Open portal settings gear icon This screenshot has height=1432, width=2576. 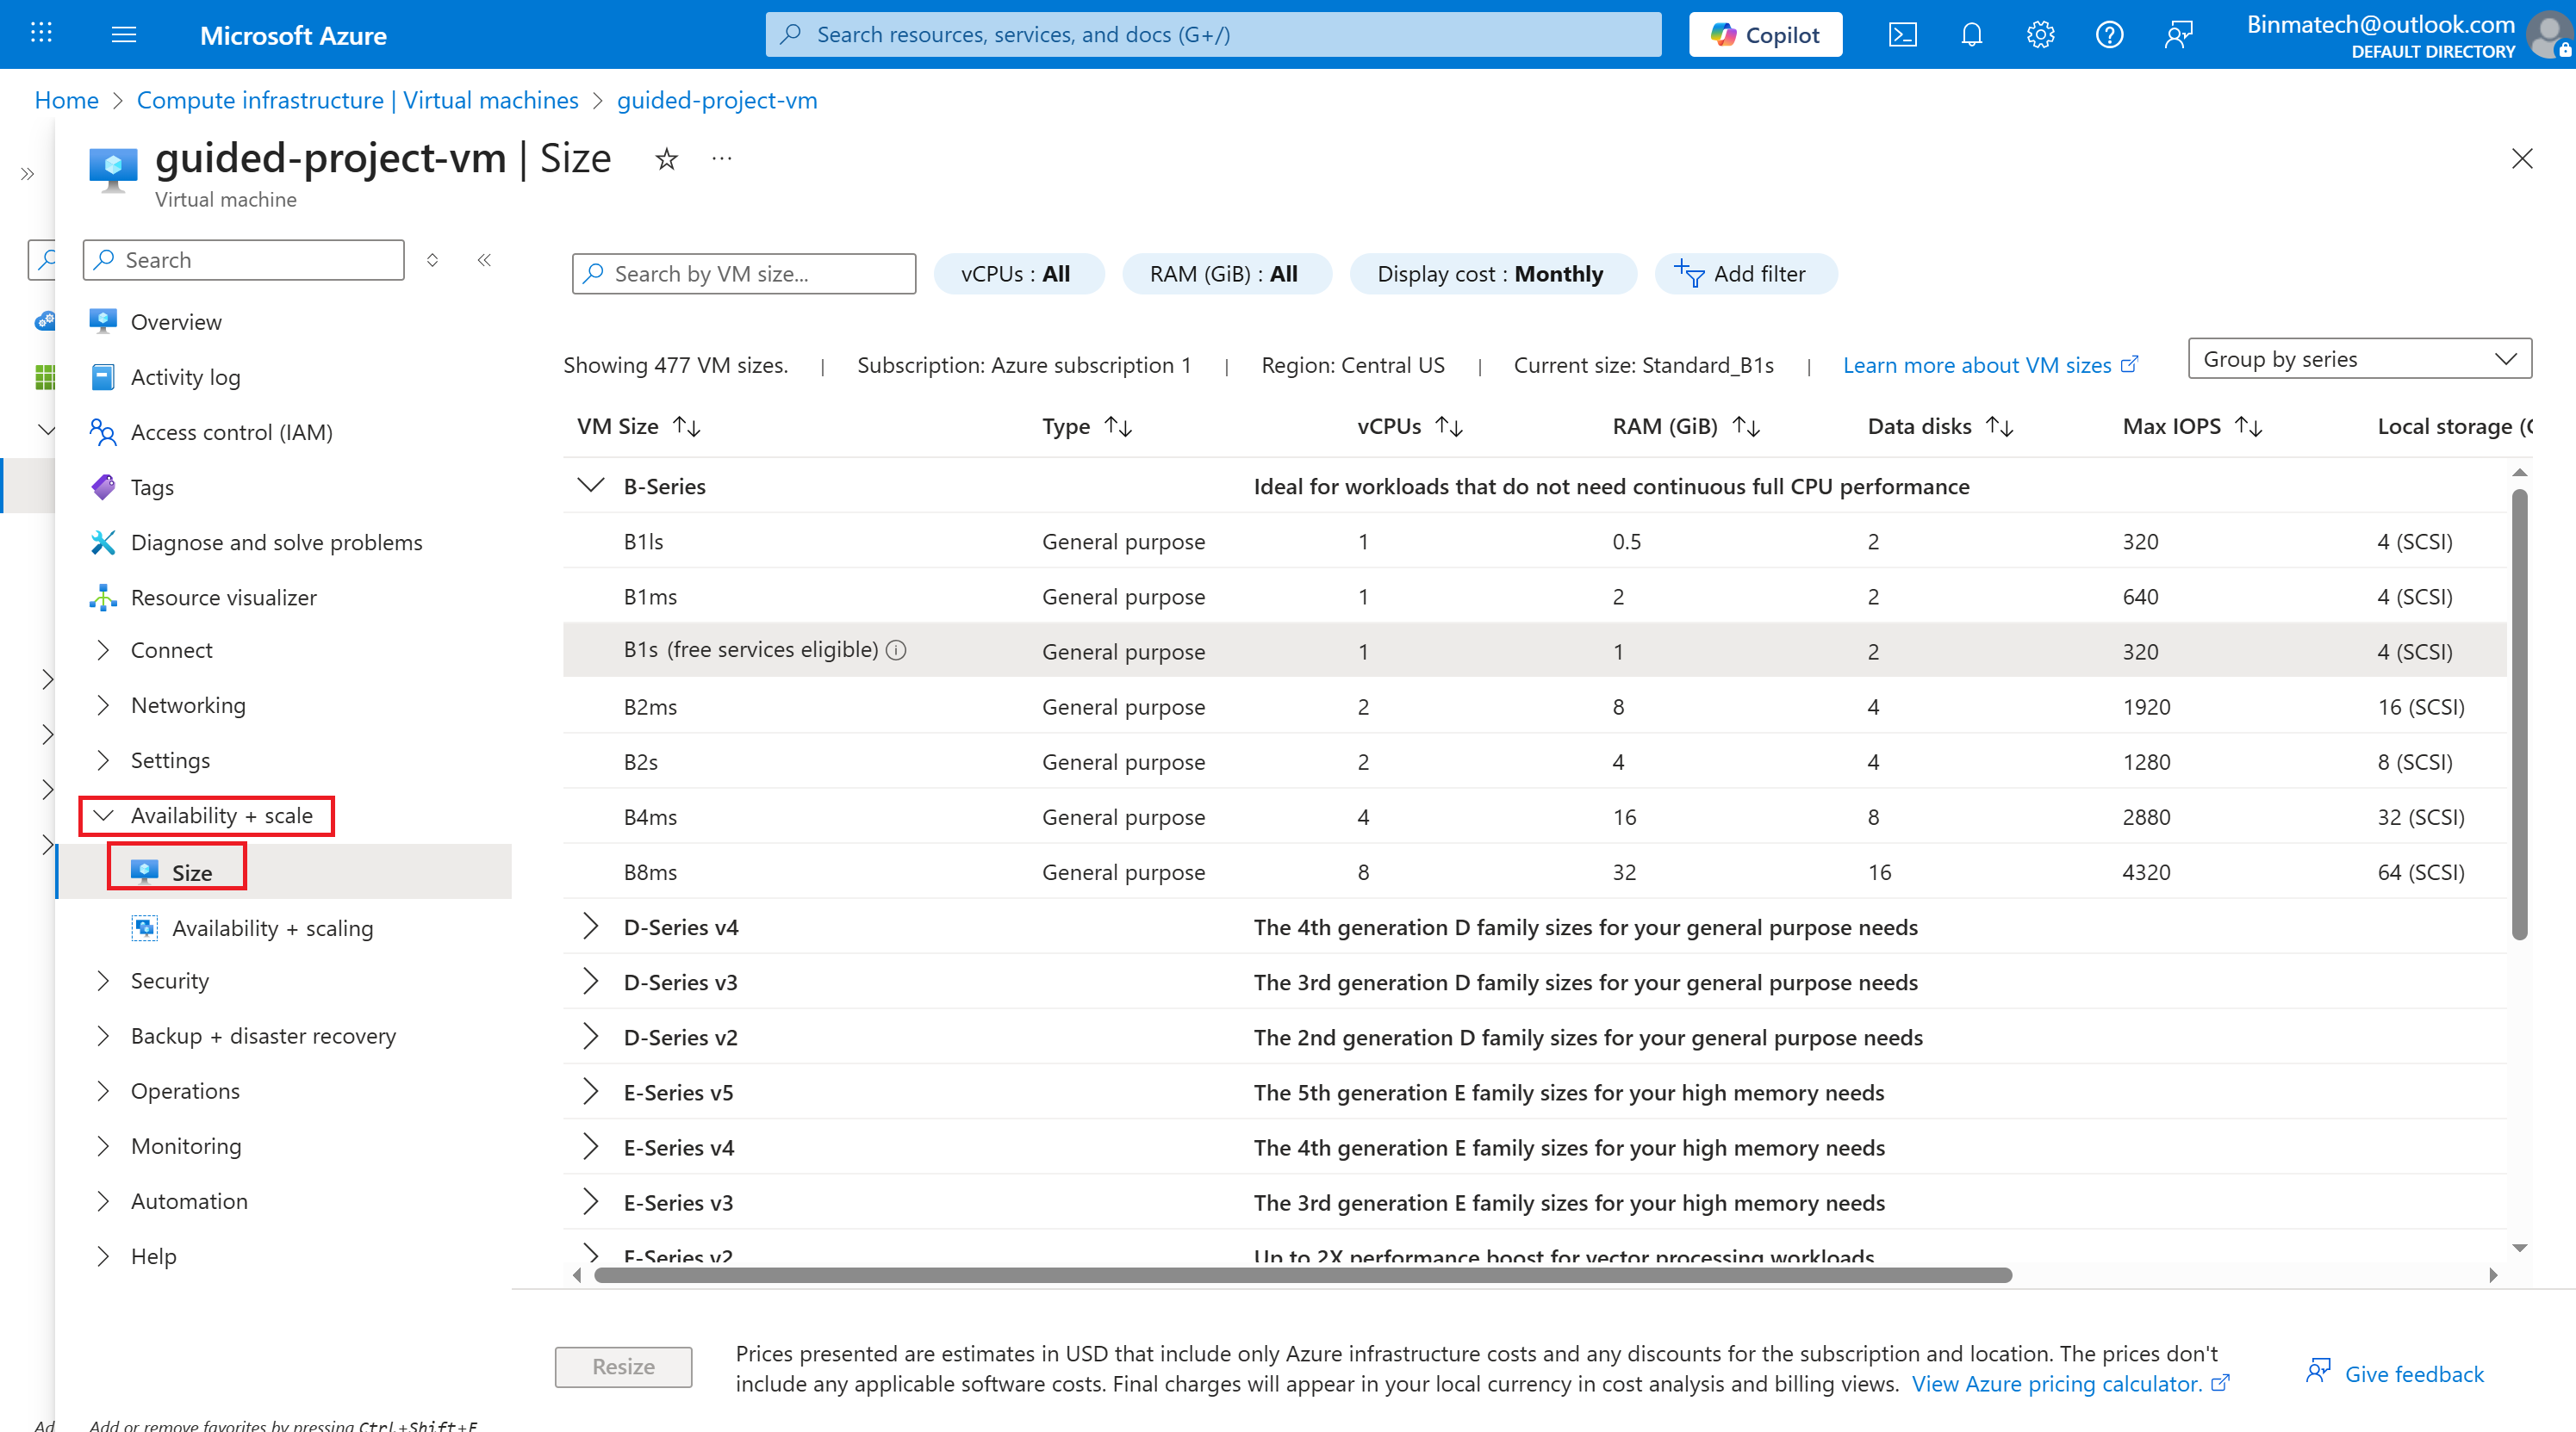(x=2040, y=35)
